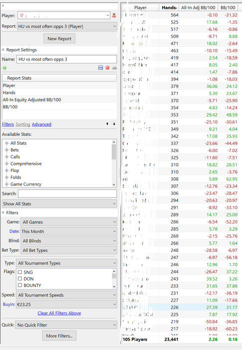Click the Date label link
Image resolution: width=242 pixels, height=350 pixels.
click(14, 231)
